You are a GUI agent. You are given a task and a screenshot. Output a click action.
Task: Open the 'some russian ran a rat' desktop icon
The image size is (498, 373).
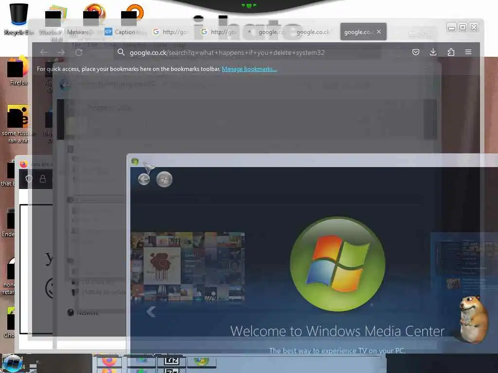click(18, 124)
